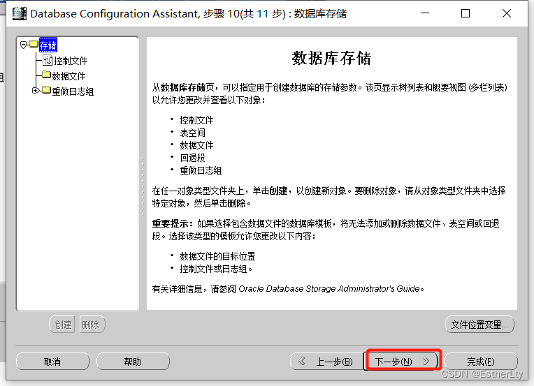
Task: Click the 存储 folder icon
Action: coord(34,44)
